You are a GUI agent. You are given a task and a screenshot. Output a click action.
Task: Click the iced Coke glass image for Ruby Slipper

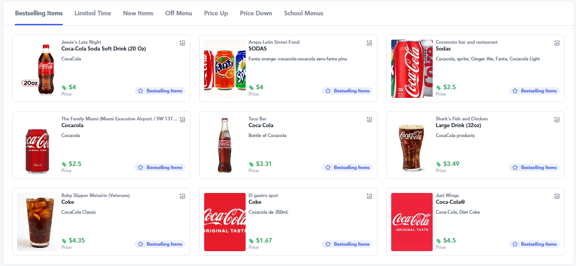point(38,222)
